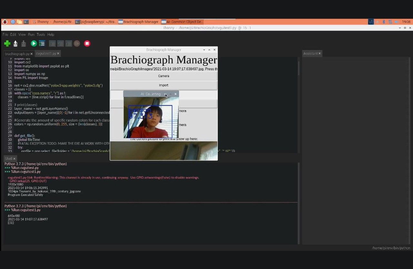The height and width of the screenshot is (269, 413).
Task: Close the Assistant panel tab
Action: click(319, 53)
